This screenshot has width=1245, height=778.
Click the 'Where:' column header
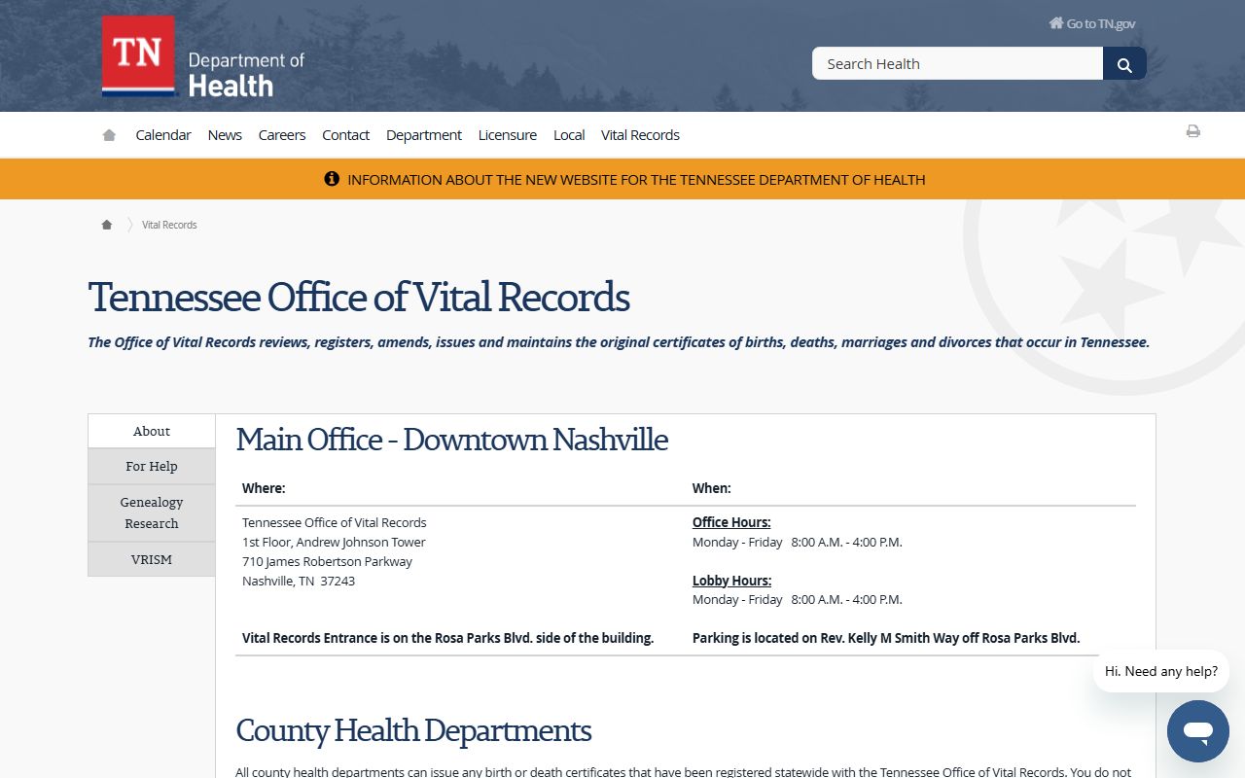point(264,488)
